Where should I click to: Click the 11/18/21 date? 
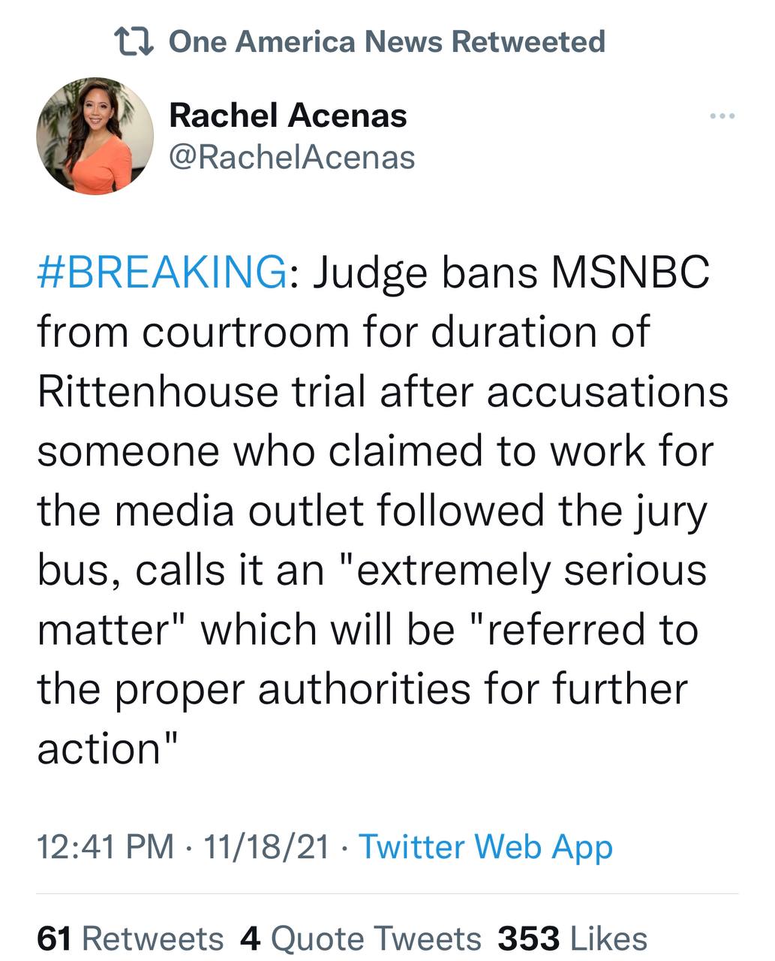point(266,847)
